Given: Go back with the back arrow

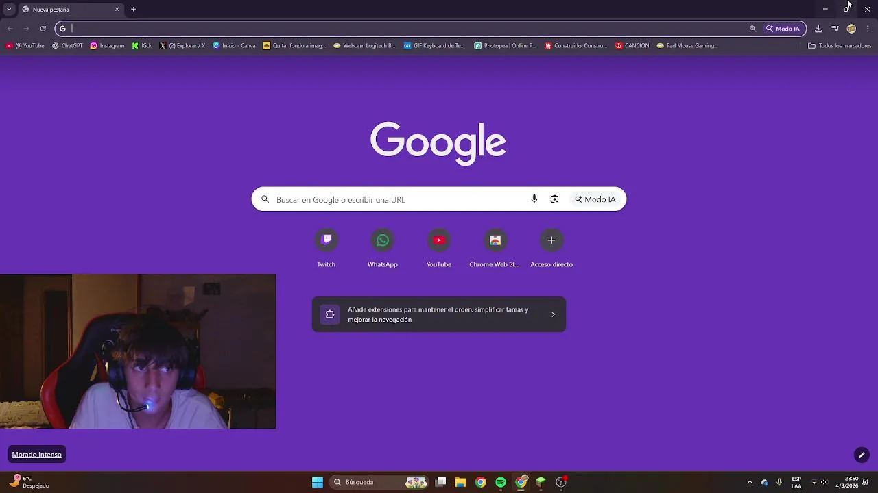Looking at the screenshot, I should coord(10,29).
